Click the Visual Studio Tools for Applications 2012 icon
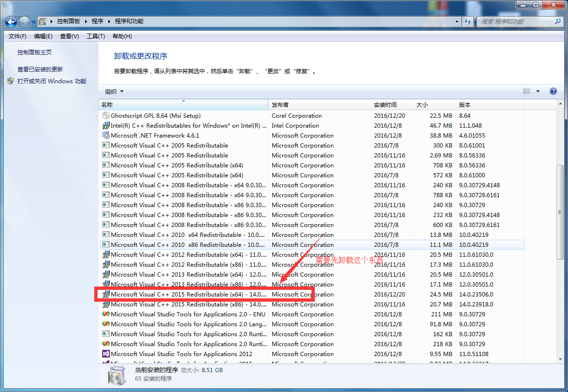568x392 pixels. [x=106, y=354]
